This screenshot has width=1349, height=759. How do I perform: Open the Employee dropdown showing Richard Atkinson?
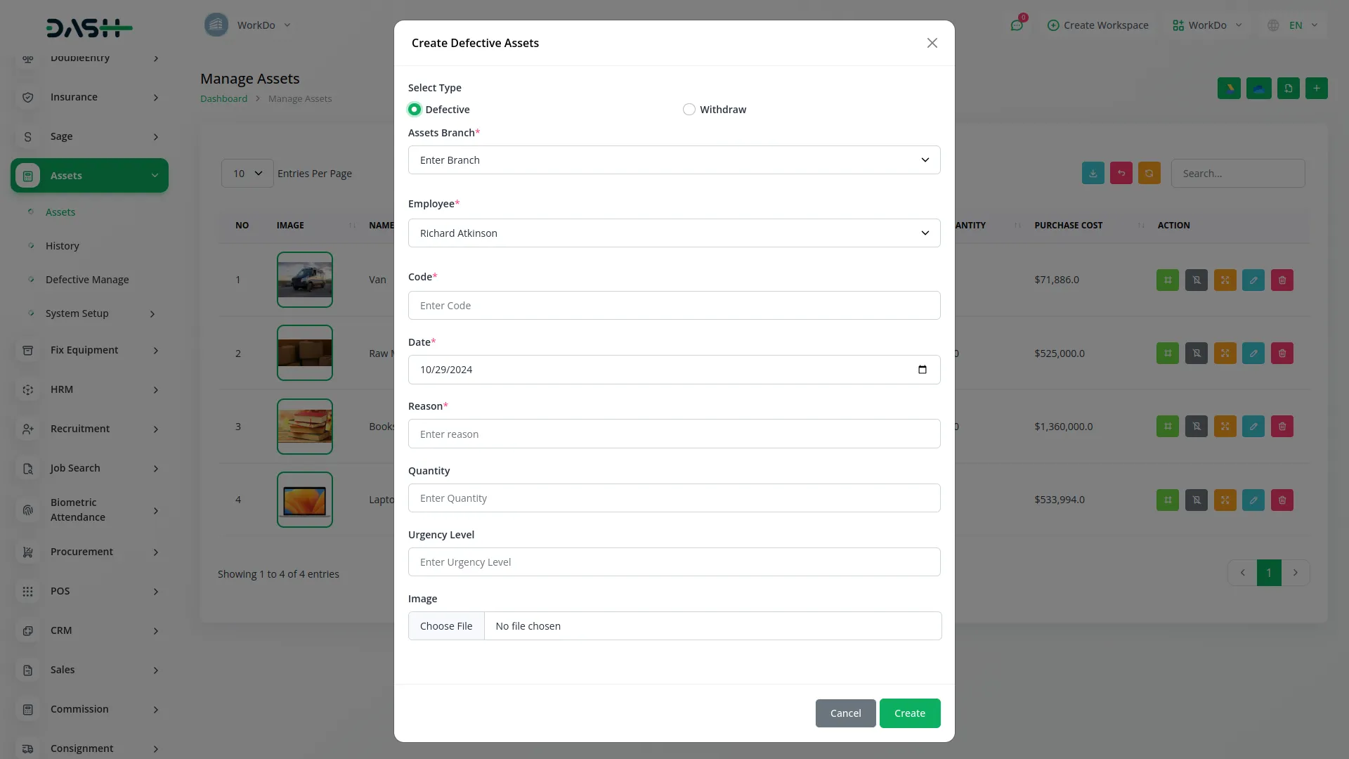674,233
